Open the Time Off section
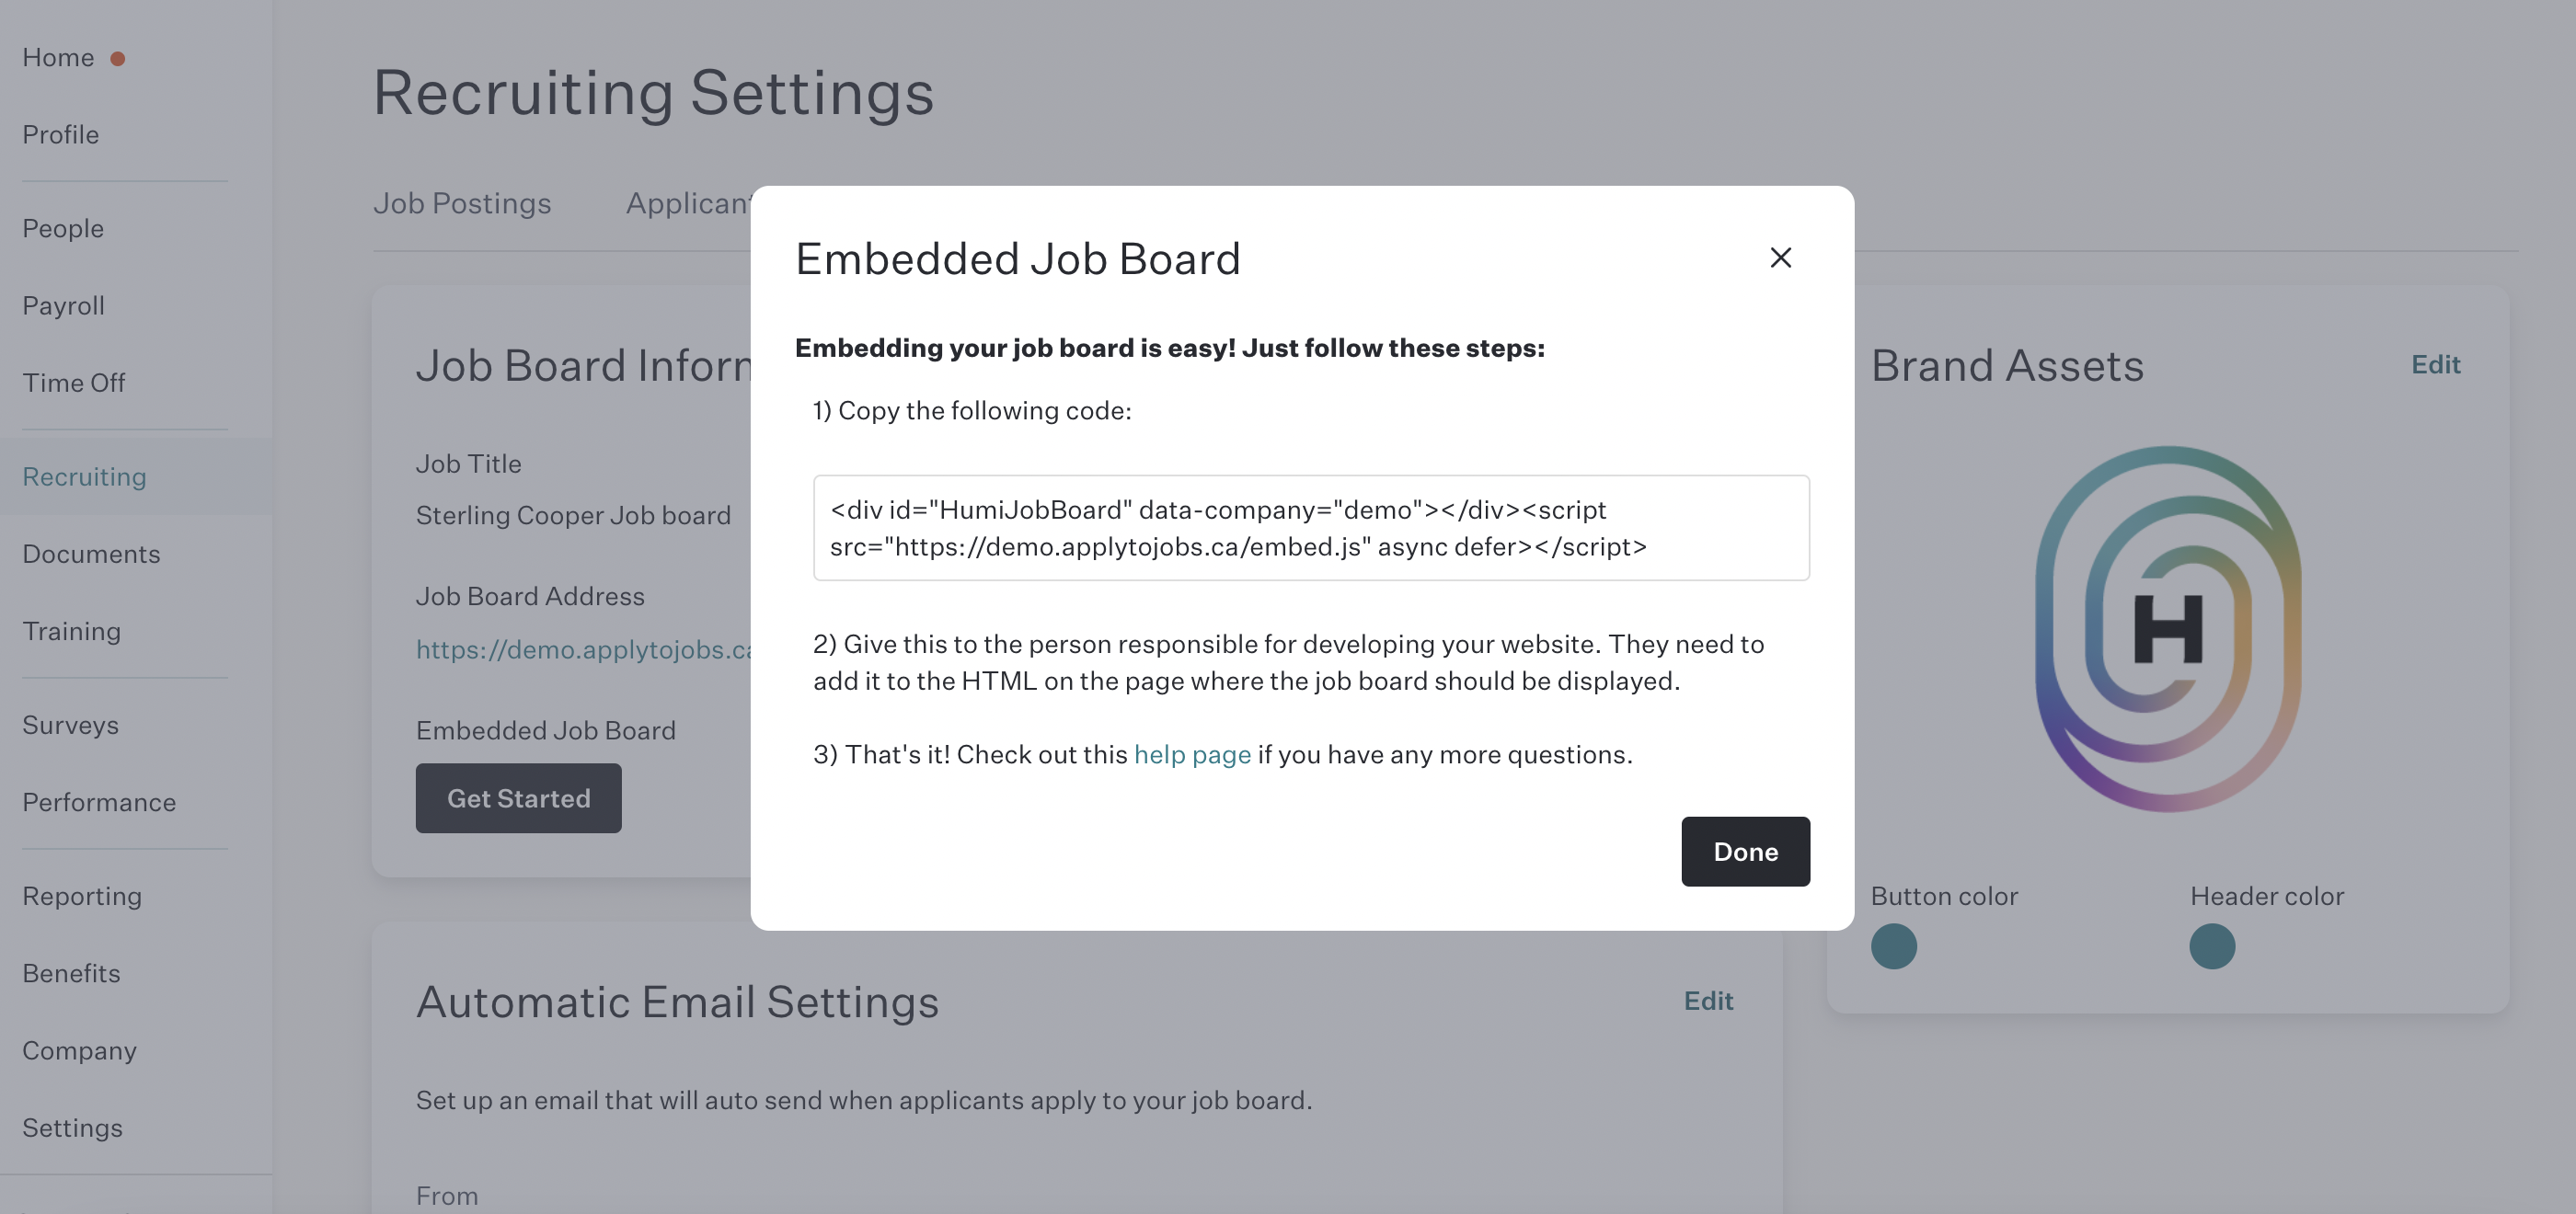This screenshot has width=2576, height=1214. (x=73, y=383)
